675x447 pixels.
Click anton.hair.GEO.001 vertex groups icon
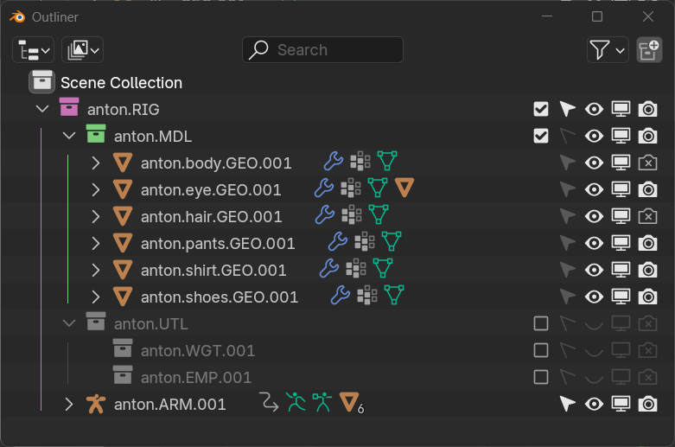coord(352,214)
